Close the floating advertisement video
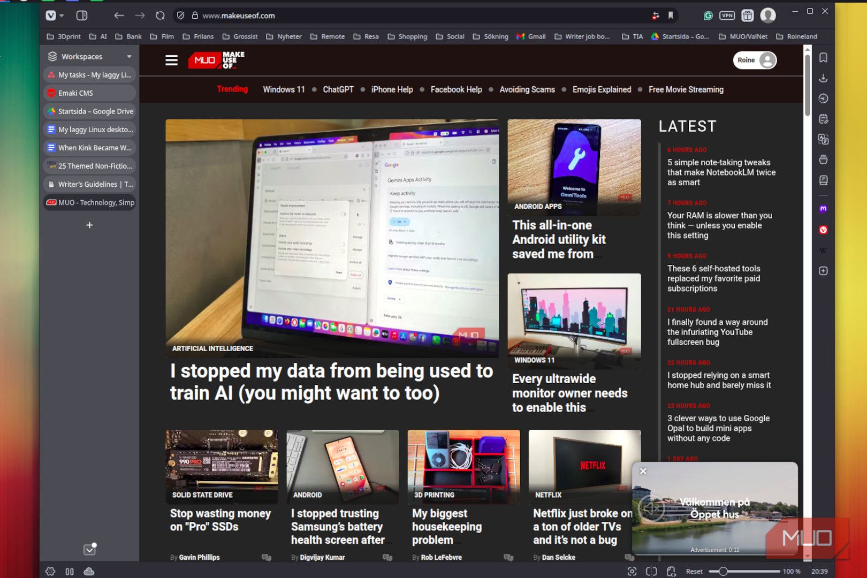 click(643, 471)
